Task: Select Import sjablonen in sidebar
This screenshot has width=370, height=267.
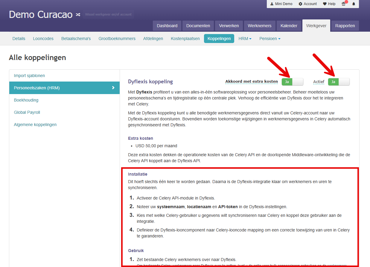Action: [x=64, y=76]
